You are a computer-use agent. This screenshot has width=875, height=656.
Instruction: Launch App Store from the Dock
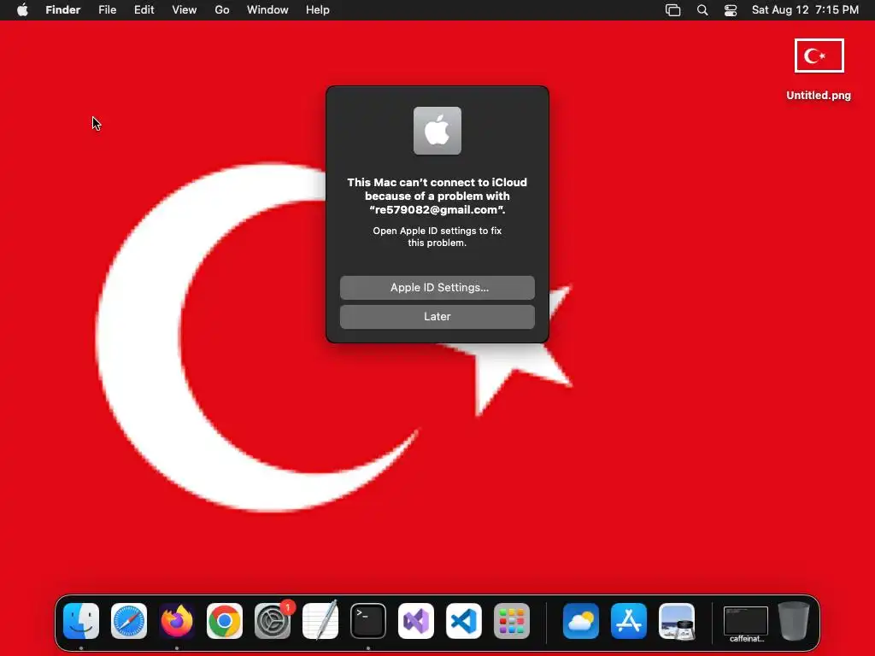tap(629, 621)
